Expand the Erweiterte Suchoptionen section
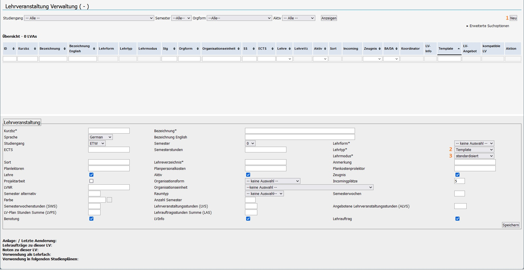The height and width of the screenshot is (270, 524). (489, 26)
